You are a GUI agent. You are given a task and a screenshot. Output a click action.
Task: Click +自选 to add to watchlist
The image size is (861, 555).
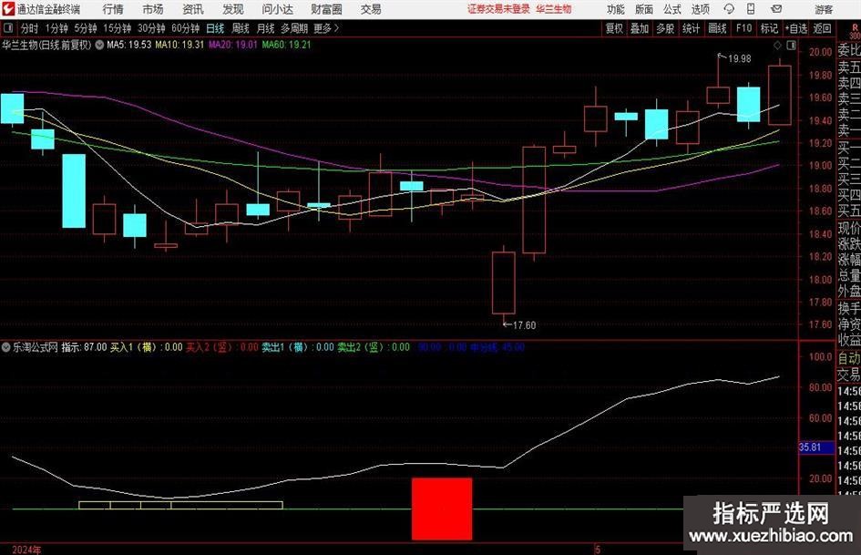[796, 28]
